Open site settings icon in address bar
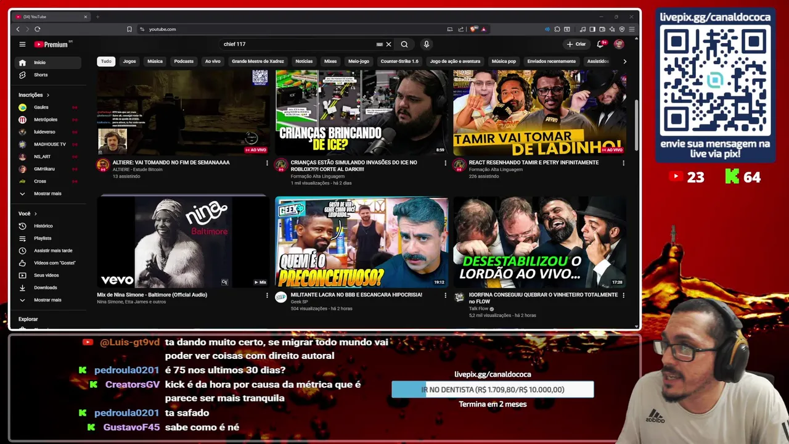The height and width of the screenshot is (444, 789). coord(142,29)
